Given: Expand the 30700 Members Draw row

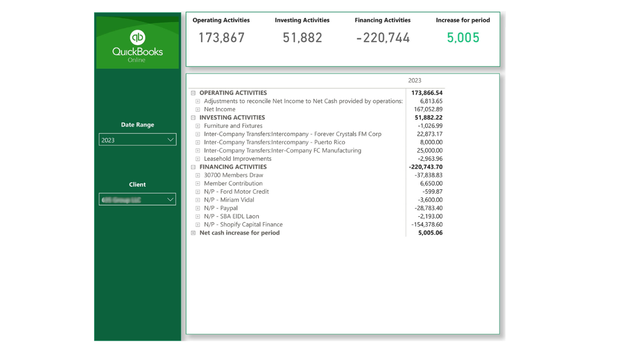Looking at the screenshot, I should pyautogui.click(x=197, y=175).
